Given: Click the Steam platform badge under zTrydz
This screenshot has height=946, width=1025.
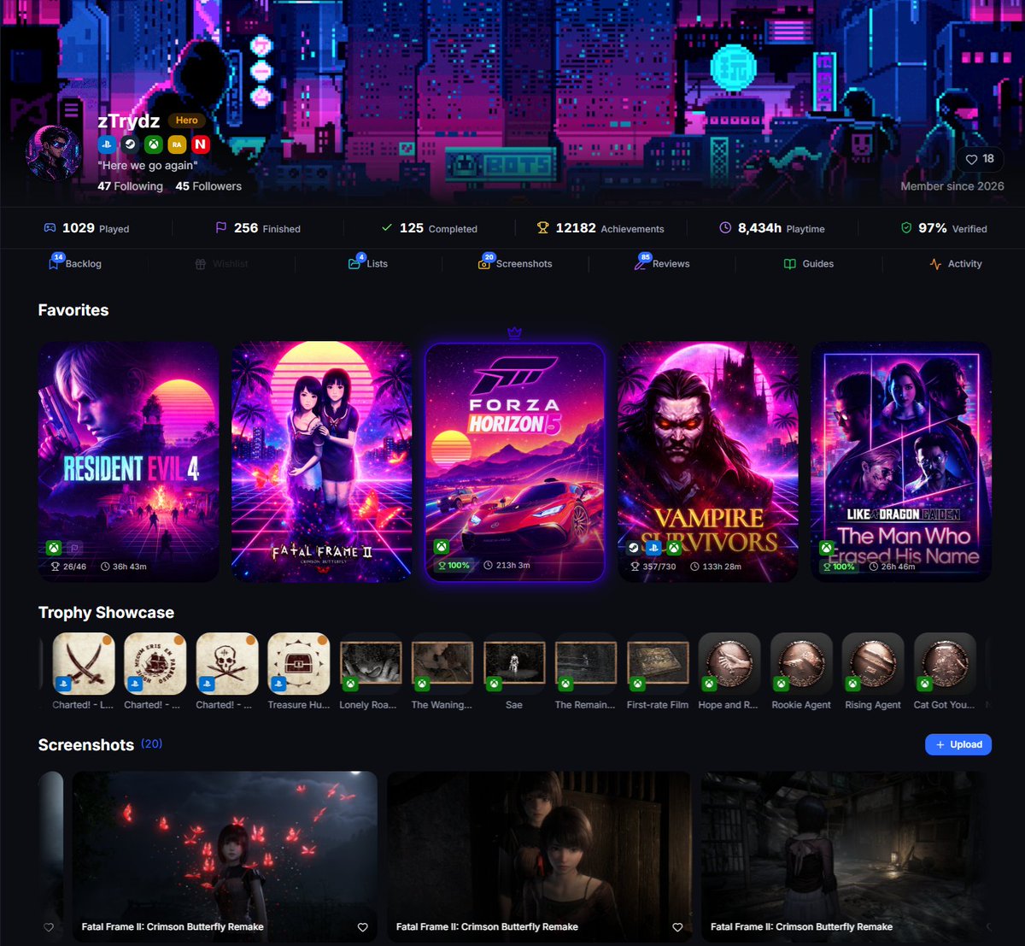Looking at the screenshot, I should click(x=130, y=144).
